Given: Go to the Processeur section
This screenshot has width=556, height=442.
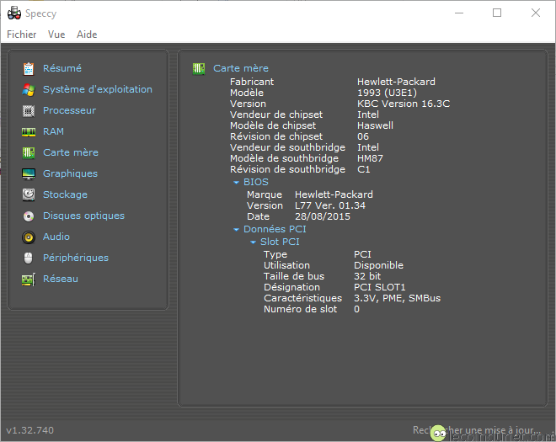Looking at the screenshot, I should (69, 110).
